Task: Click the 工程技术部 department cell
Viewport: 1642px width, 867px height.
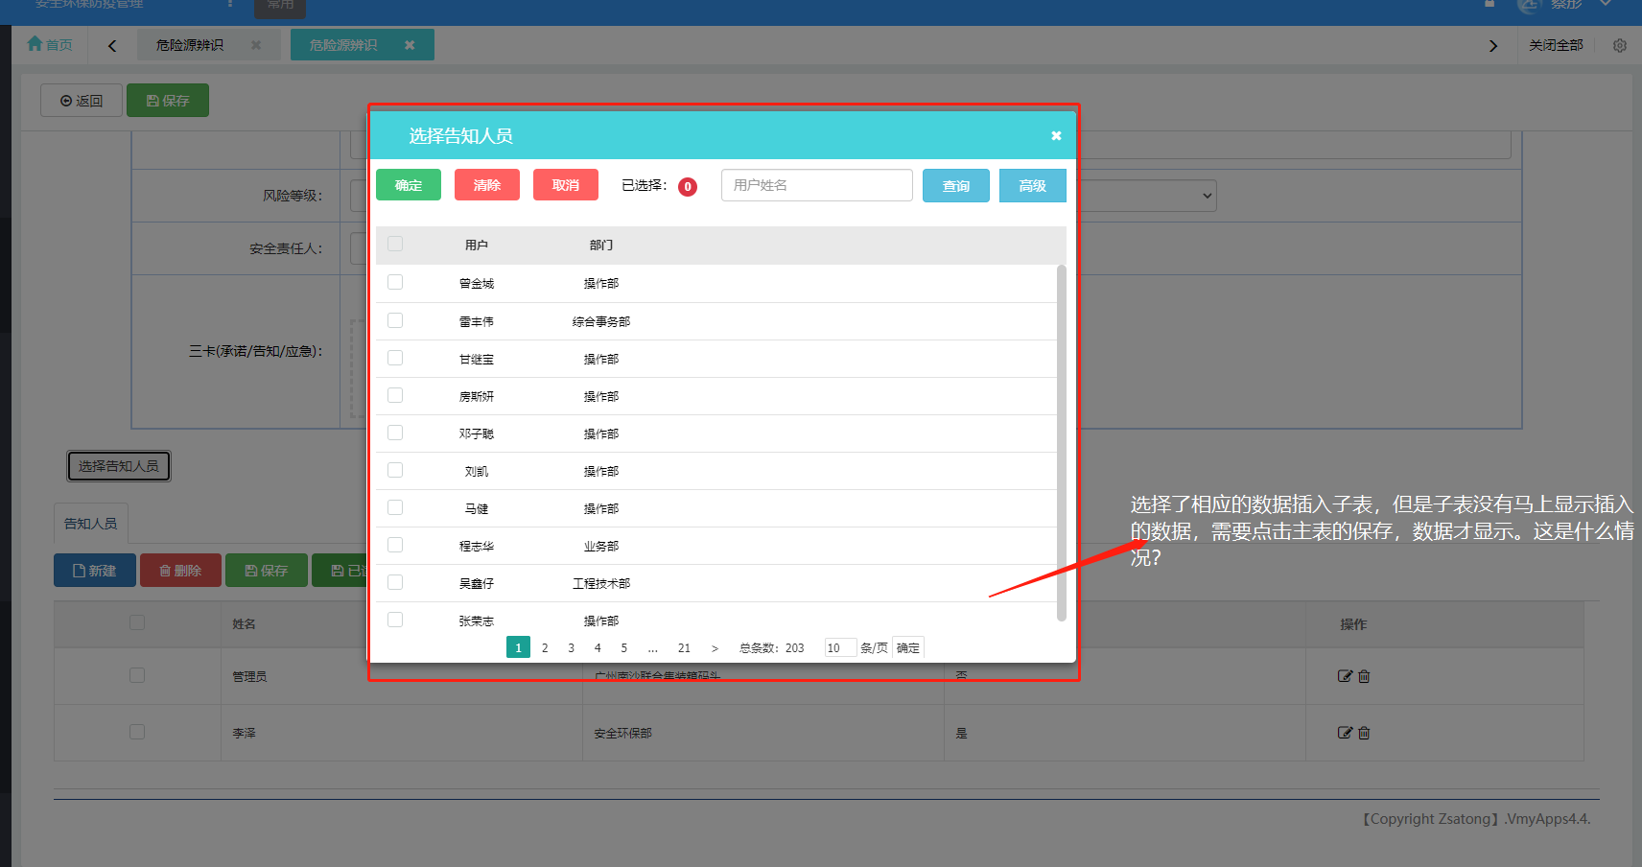Action: click(x=601, y=584)
